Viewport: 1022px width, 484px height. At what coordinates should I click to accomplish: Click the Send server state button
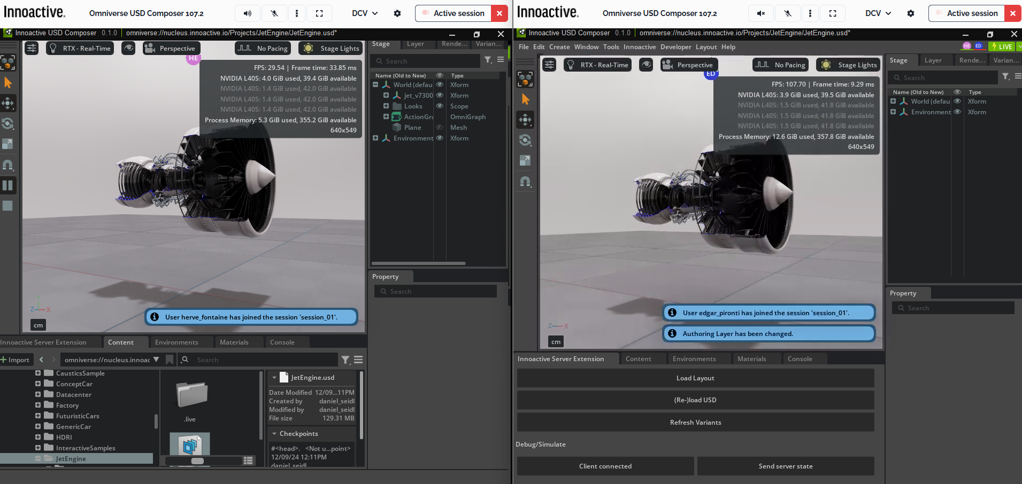785,466
